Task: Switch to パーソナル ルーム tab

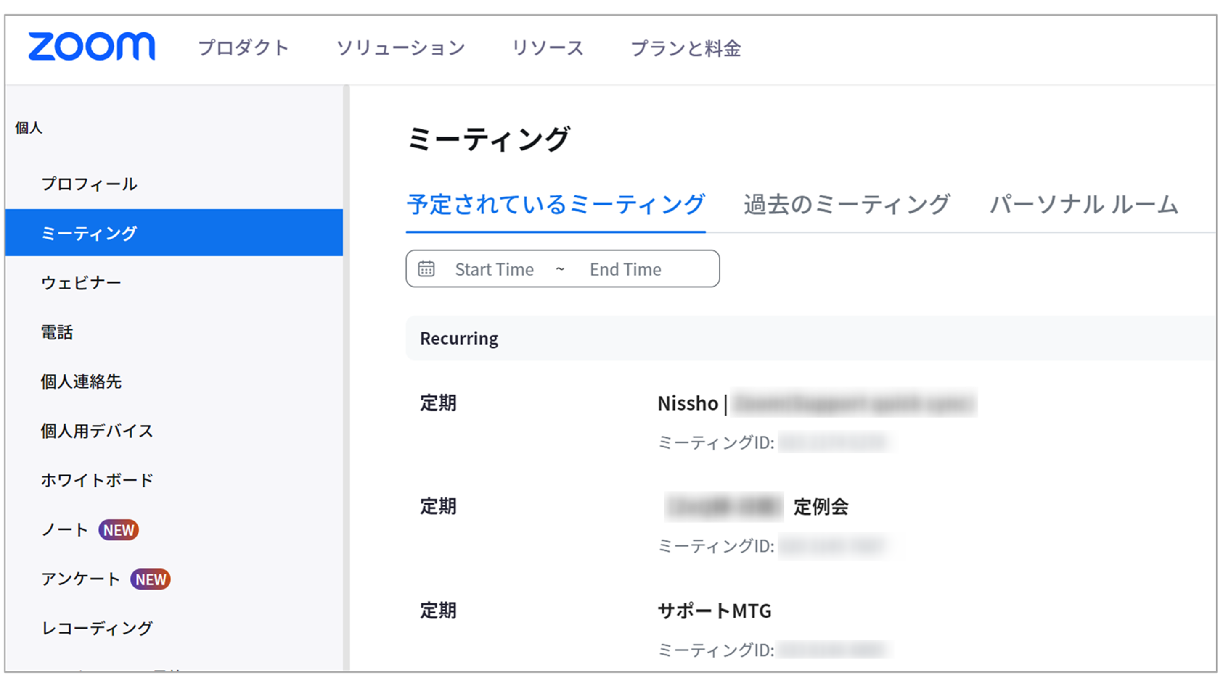Action: pos(1084,205)
